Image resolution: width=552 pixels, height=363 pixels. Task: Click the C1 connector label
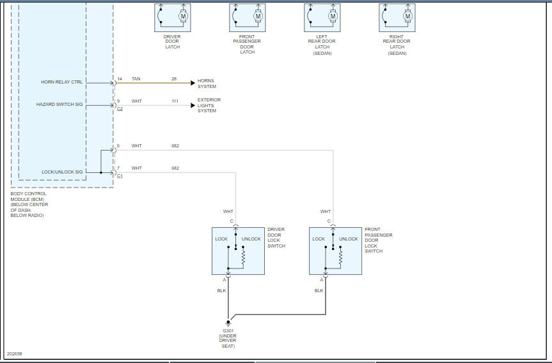click(x=120, y=176)
